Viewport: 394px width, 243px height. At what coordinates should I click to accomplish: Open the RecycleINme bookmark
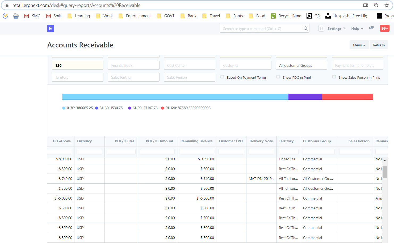pos(286,16)
